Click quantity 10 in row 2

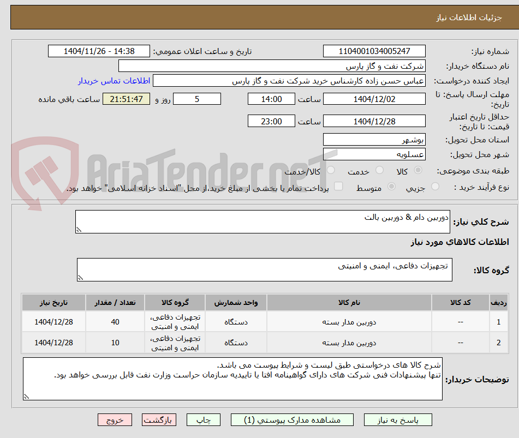115,343
